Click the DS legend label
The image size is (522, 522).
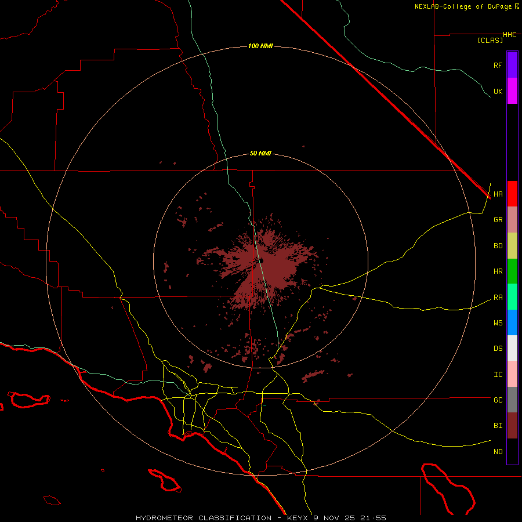[x=498, y=349]
